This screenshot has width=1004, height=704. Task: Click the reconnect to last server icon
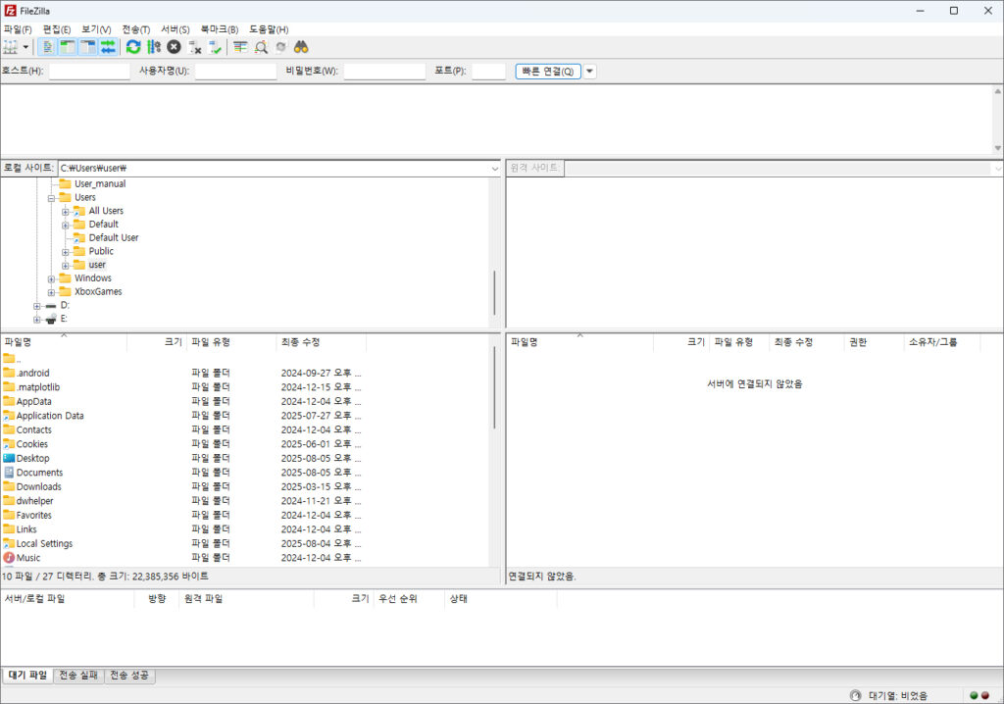(x=215, y=47)
